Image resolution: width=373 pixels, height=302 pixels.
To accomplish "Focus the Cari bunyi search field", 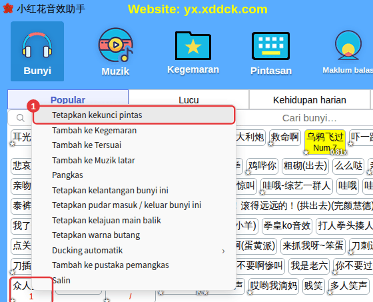I will (x=309, y=118).
